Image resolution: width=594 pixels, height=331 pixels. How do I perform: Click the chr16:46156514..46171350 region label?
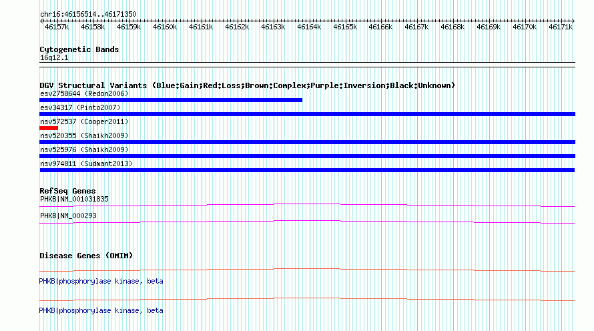(88, 14)
